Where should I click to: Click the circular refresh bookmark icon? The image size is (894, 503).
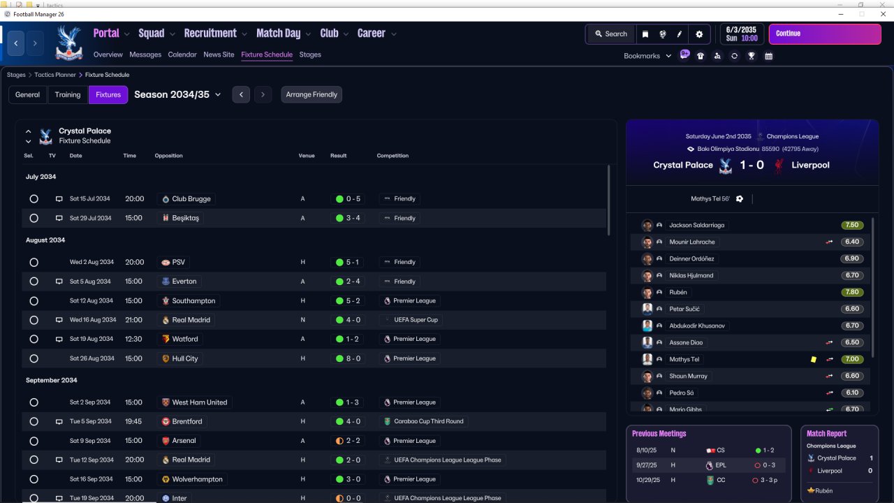coord(734,56)
